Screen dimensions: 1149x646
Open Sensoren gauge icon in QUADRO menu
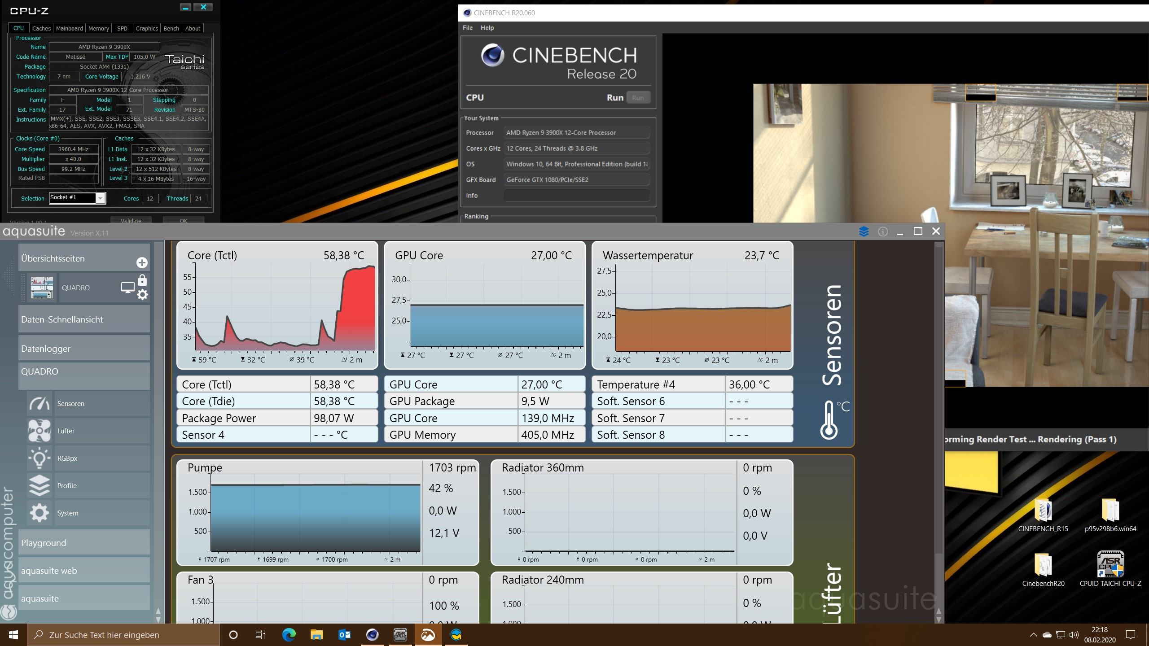pyautogui.click(x=39, y=403)
